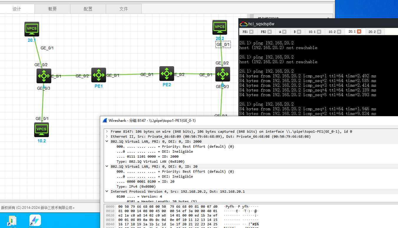Switch to the 概要 tab
Screen dimensions: 398x228
pyautogui.click(x=52, y=9)
